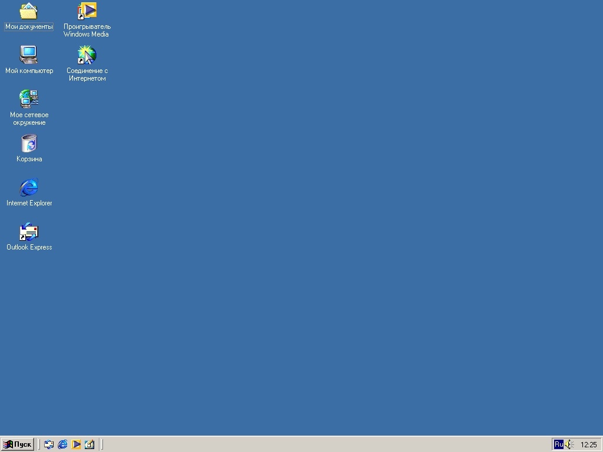Click the empty taskbar area
The width and height of the screenshot is (603, 452).
(294, 444)
